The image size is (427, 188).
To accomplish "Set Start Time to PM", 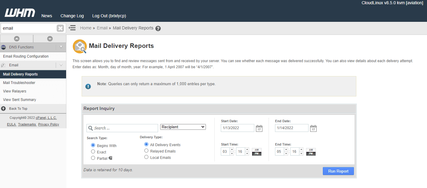I will [257, 154].
